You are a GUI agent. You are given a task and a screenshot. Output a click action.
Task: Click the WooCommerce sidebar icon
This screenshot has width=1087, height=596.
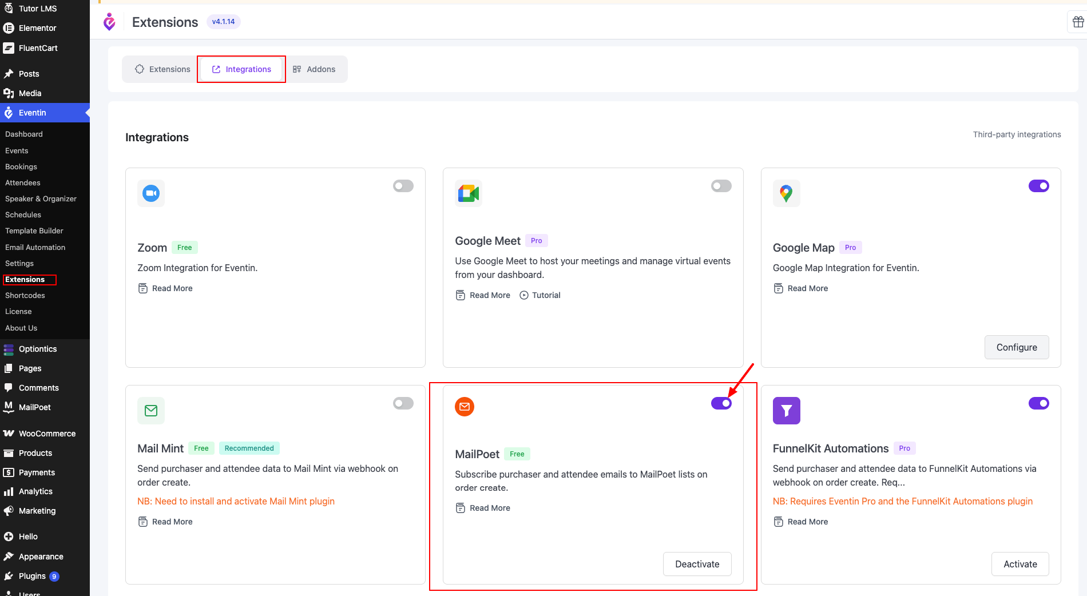pyautogui.click(x=9, y=434)
